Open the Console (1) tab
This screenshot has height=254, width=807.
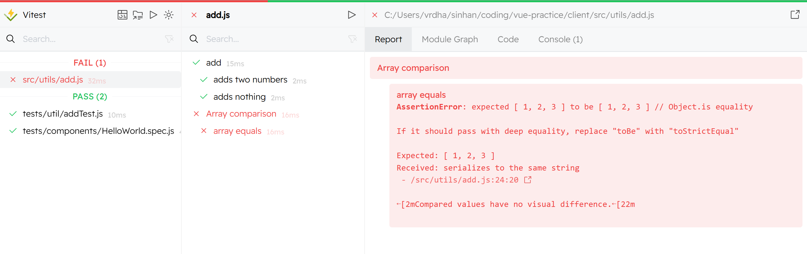560,39
